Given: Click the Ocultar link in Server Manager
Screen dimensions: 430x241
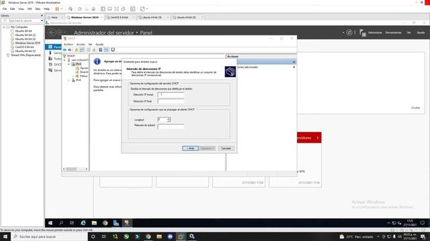Looking at the screenshot, I should coord(415,108).
